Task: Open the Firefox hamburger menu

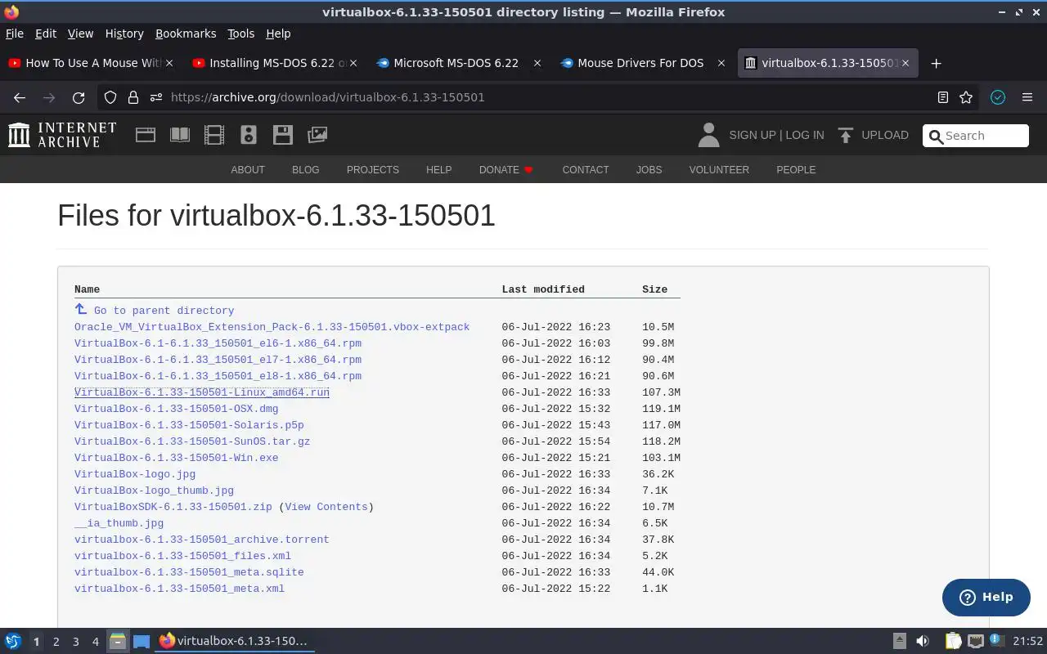Action: coord(1027,97)
